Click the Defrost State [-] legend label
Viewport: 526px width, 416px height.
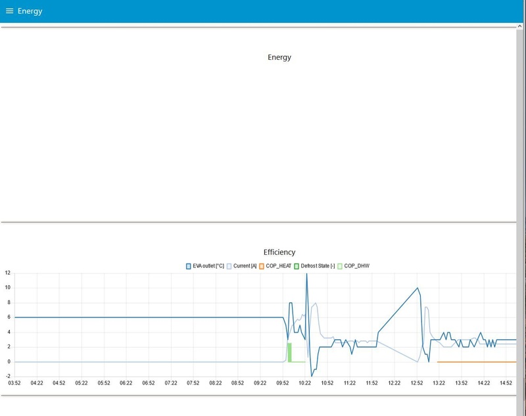[318, 266]
